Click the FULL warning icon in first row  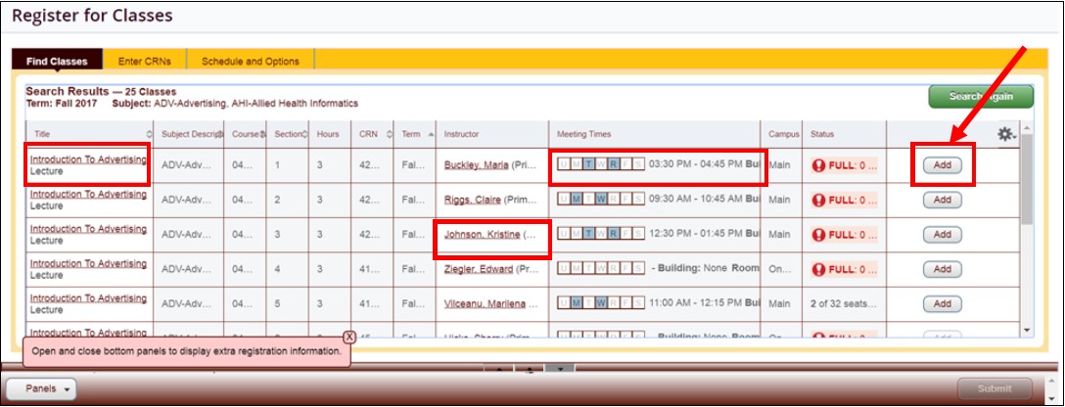click(x=818, y=165)
